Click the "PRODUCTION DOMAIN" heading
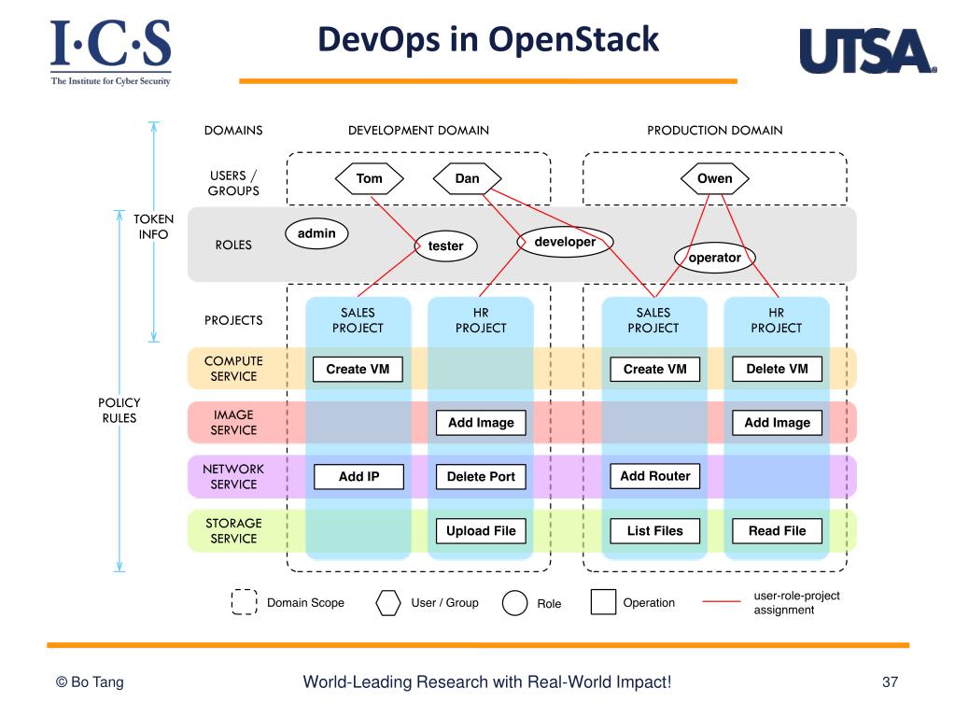This screenshot has width=955, height=716. click(715, 131)
